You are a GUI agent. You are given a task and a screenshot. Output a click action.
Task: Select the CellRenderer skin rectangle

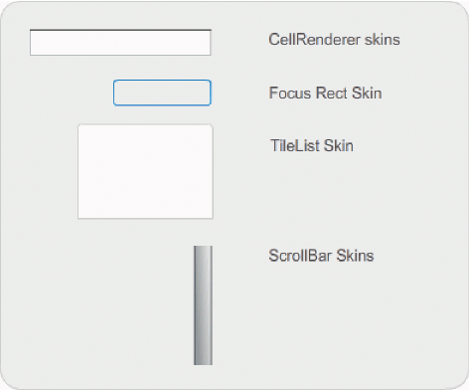click(120, 42)
